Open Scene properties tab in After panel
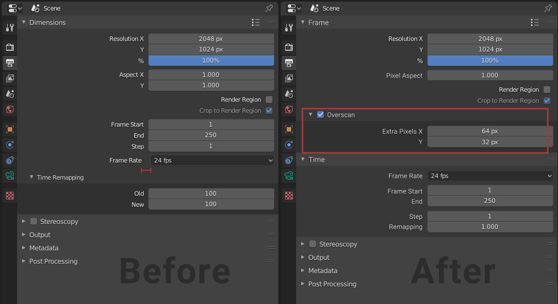The image size is (558, 304). tap(289, 94)
